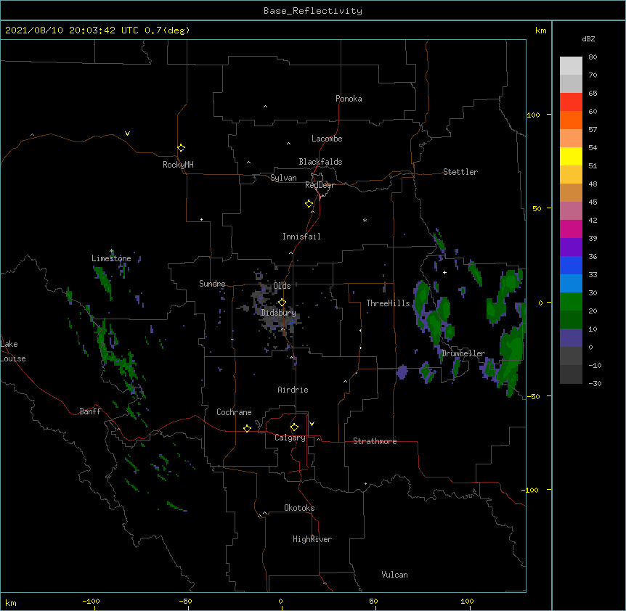Pick the bright yellow swatch in dBZ legend
This screenshot has width=626, height=611.
pyautogui.click(x=571, y=156)
